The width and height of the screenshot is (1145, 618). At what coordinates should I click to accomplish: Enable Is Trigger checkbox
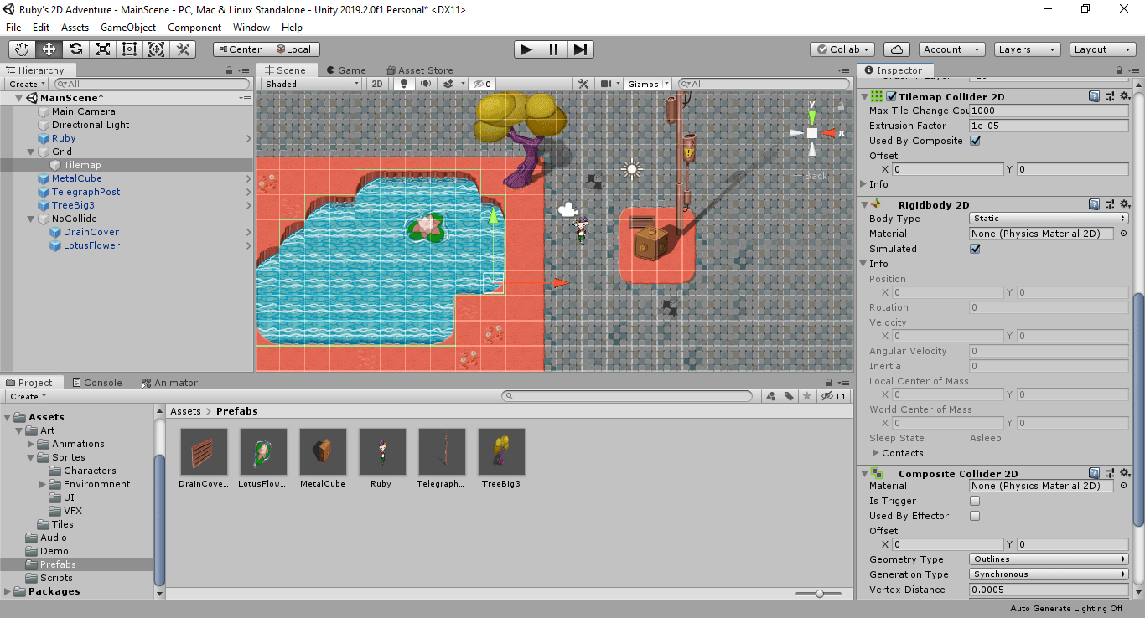[975, 501]
